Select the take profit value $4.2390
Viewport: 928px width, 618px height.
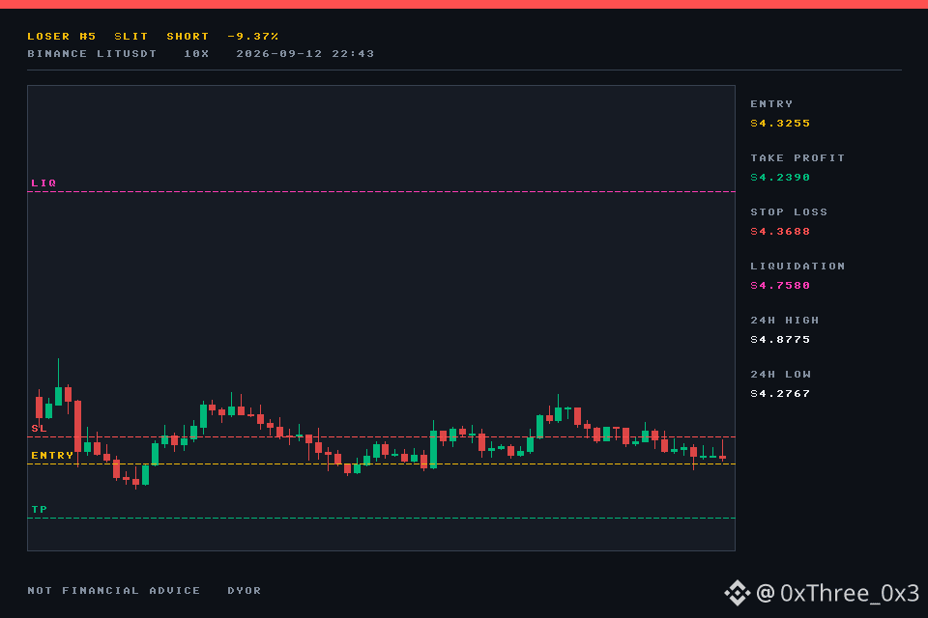[x=780, y=178]
